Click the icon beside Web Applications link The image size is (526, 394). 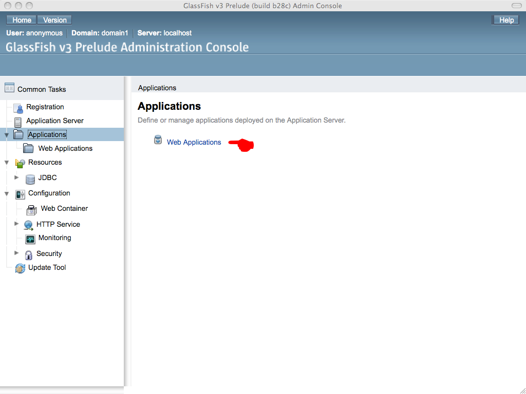click(x=158, y=140)
